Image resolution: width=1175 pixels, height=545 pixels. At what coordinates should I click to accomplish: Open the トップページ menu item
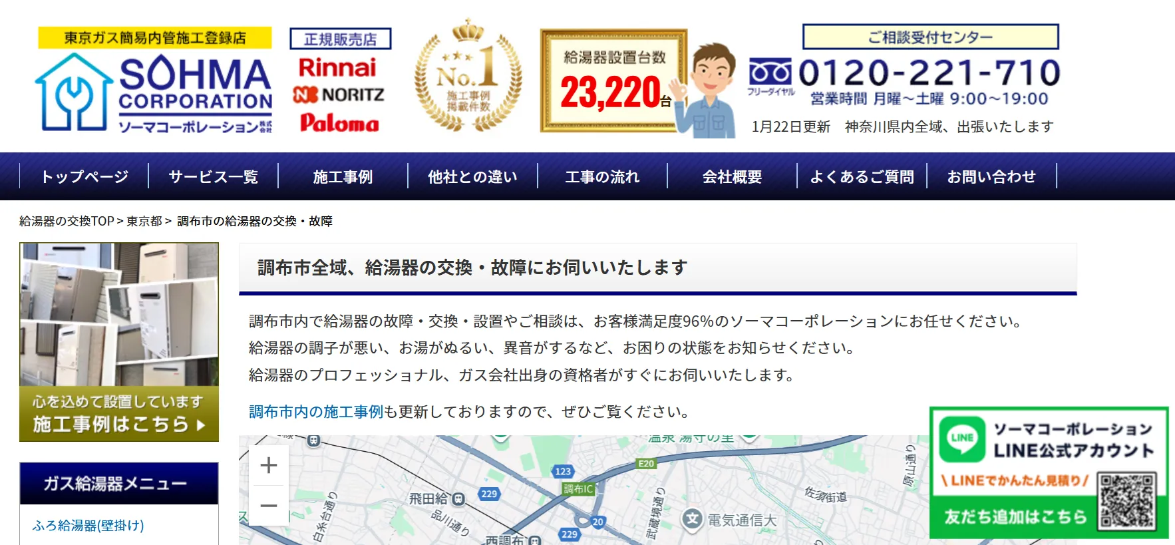click(x=84, y=177)
